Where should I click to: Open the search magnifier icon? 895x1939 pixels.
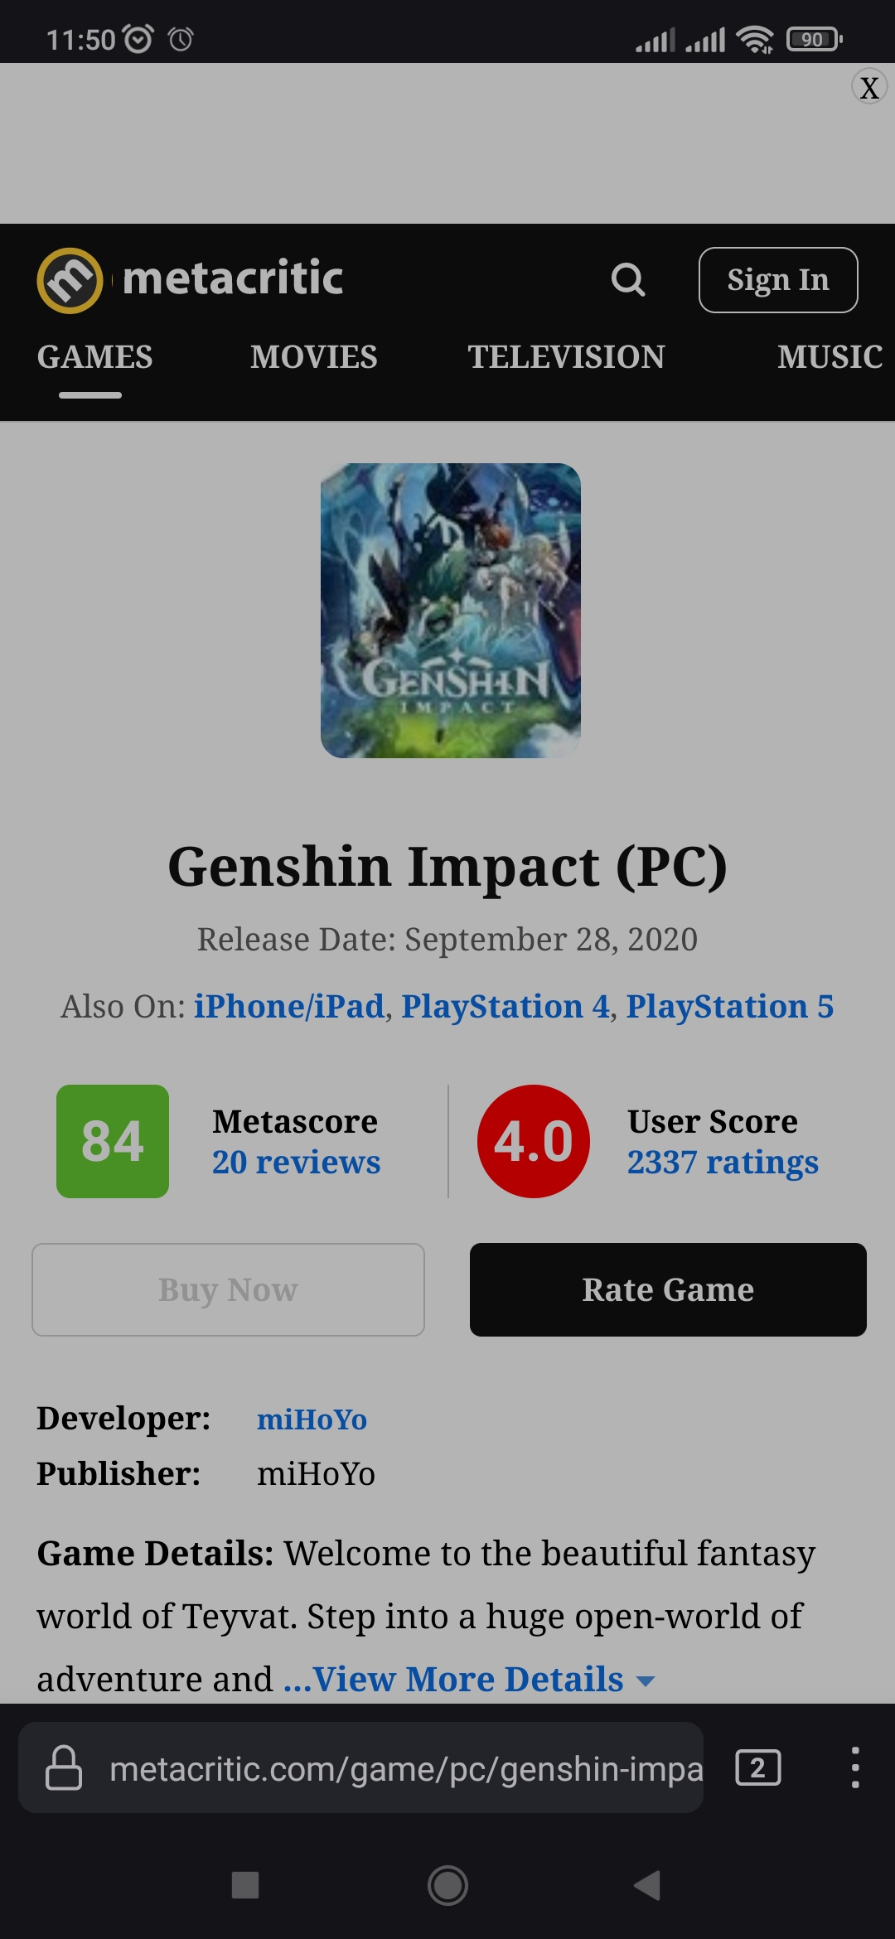[627, 280]
